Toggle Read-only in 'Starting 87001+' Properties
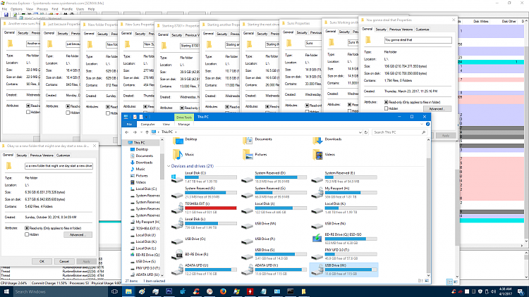 (x=182, y=108)
